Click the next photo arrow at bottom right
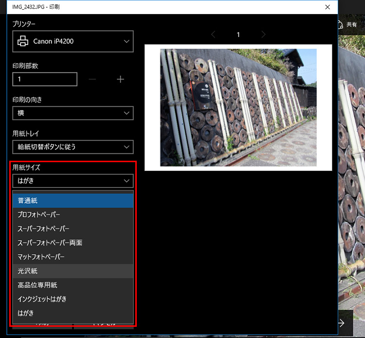 [341, 323]
